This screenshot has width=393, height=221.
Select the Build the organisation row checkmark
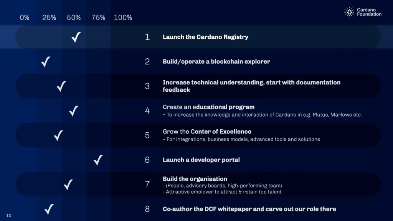(x=68, y=185)
